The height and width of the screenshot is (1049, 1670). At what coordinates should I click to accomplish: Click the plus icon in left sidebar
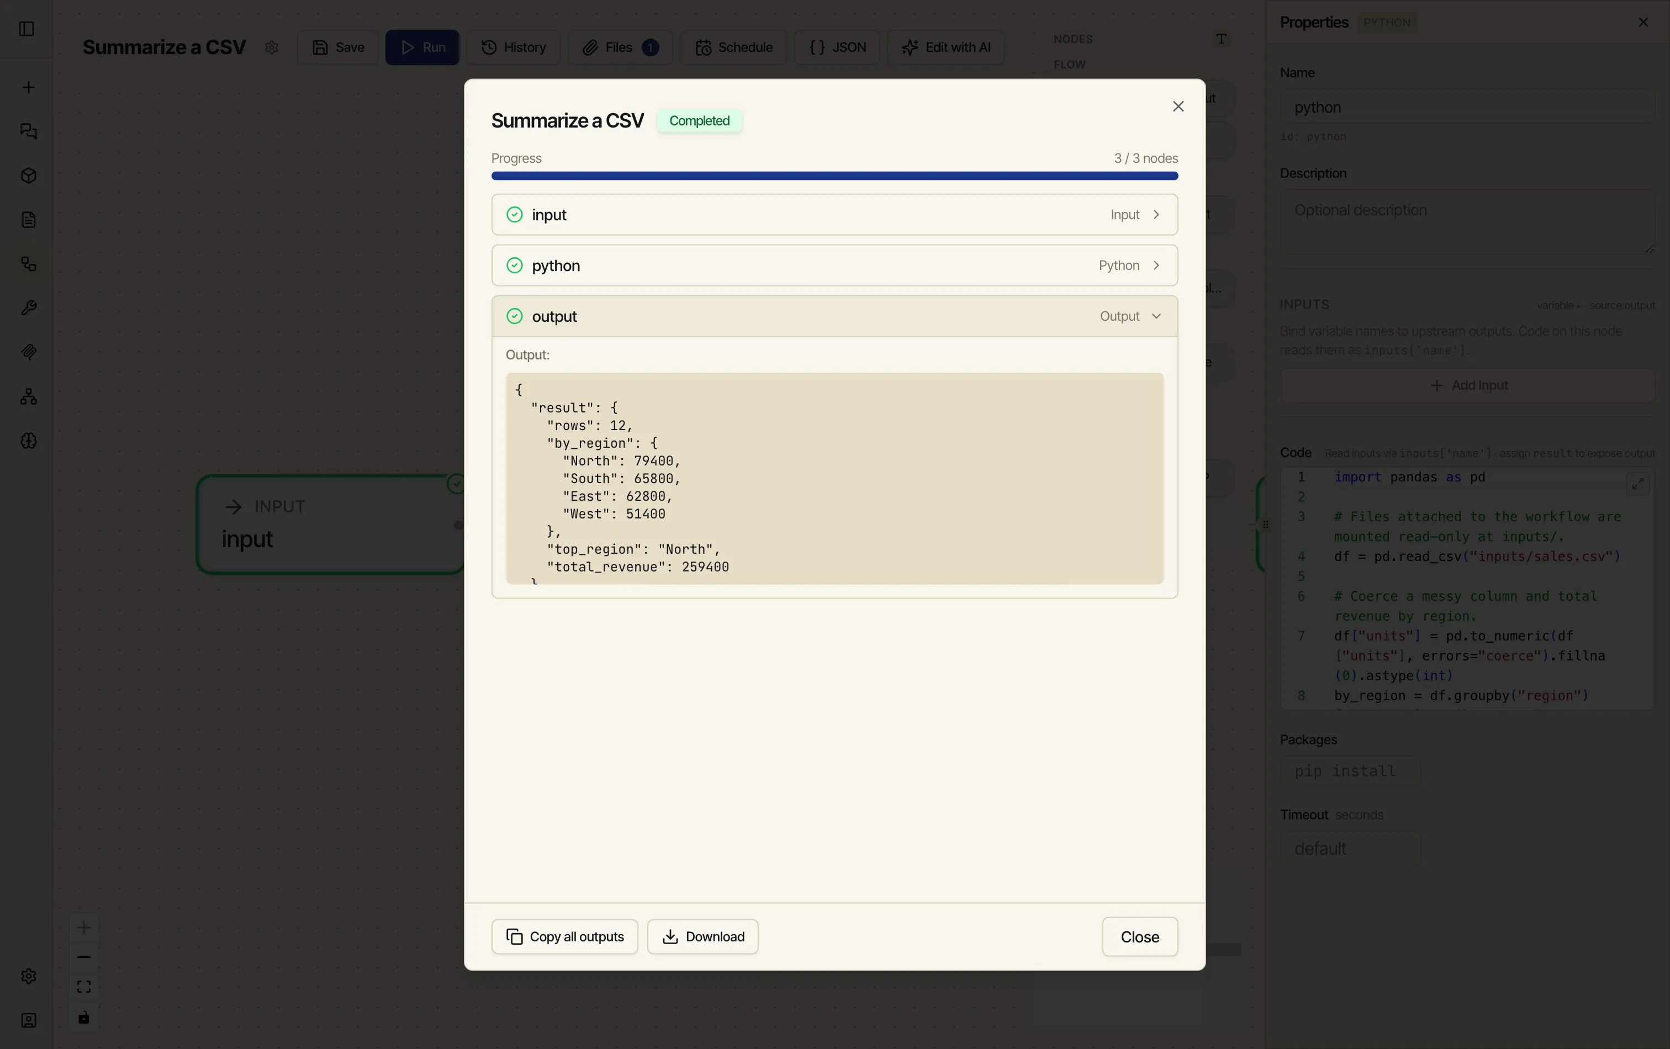point(28,87)
